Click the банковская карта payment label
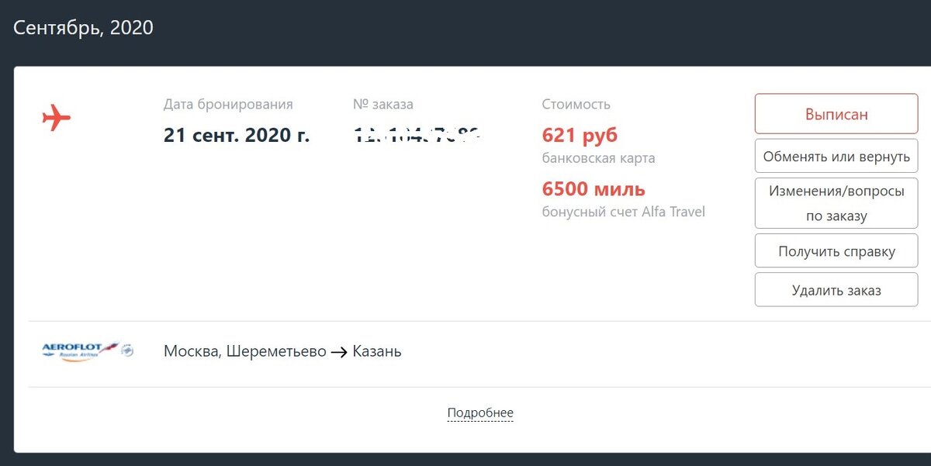 pyautogui.click(x=597, y=157)
